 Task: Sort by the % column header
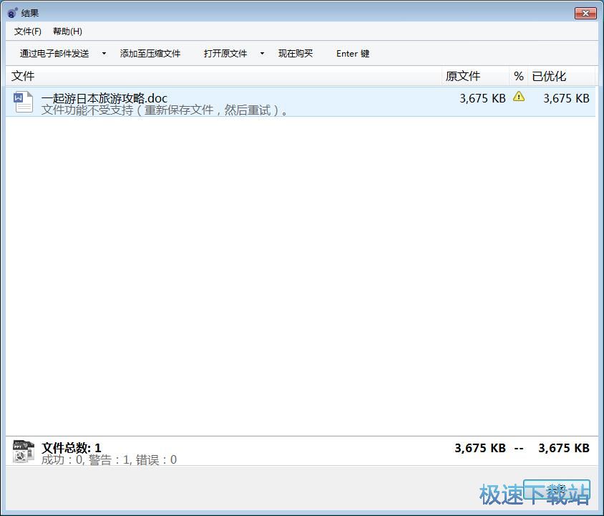point(519,76)
